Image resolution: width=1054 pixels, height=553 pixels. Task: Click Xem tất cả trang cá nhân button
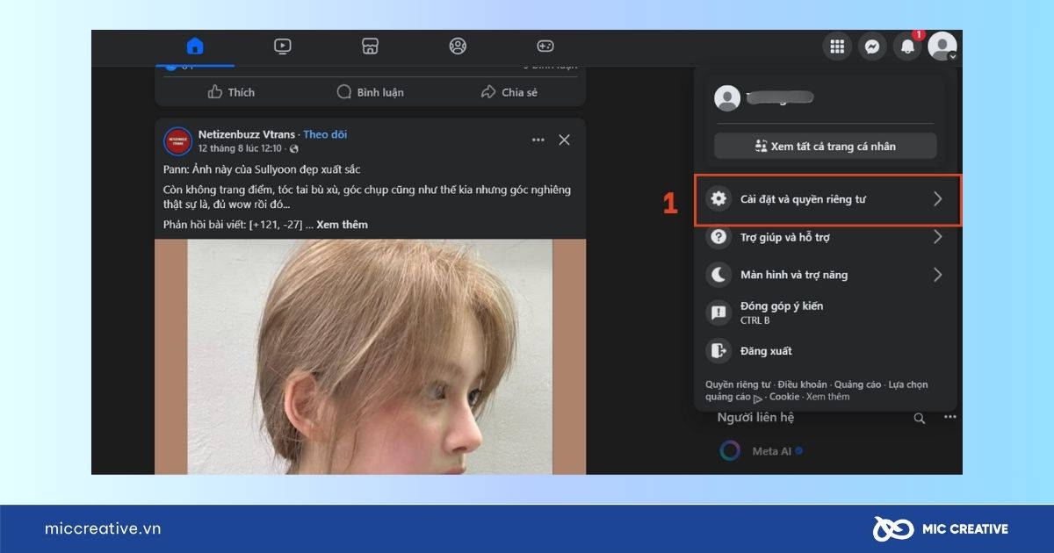(825, 146)
